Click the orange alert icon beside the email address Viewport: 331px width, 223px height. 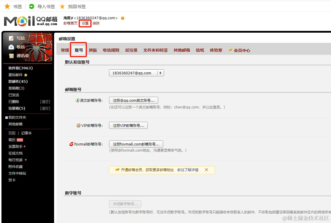[122, 18]
